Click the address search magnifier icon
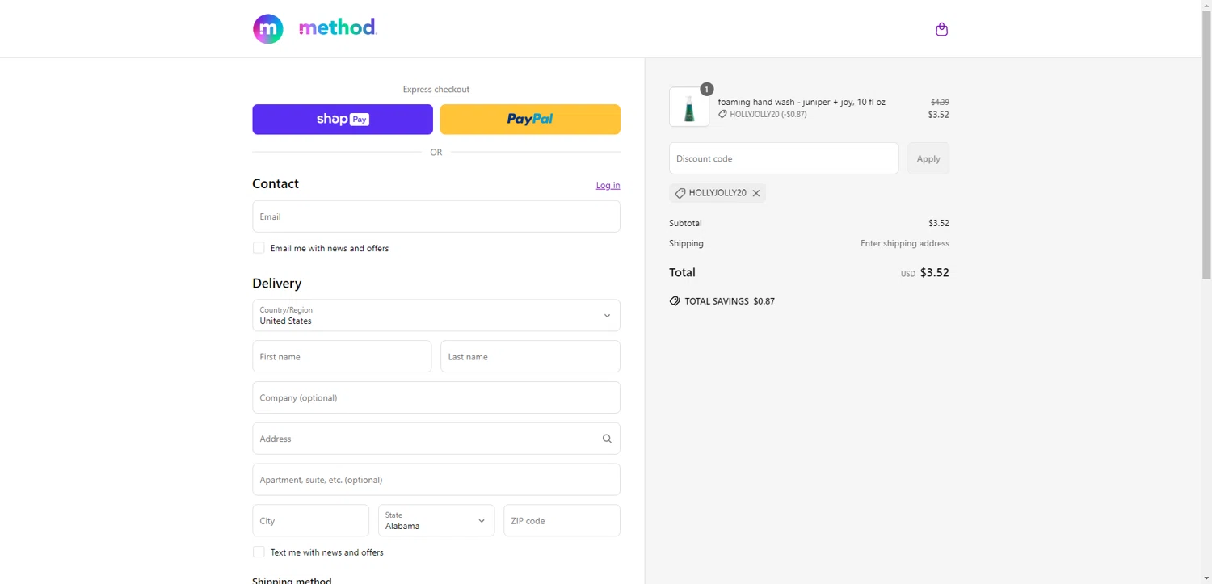The width and height of the screenshot is (1212, 584). (607, 439)
